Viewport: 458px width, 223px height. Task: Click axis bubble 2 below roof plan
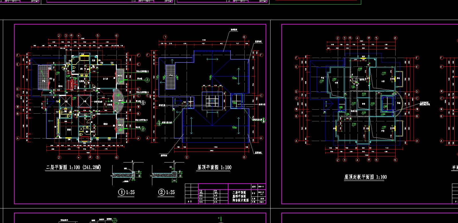coord(187,157)
